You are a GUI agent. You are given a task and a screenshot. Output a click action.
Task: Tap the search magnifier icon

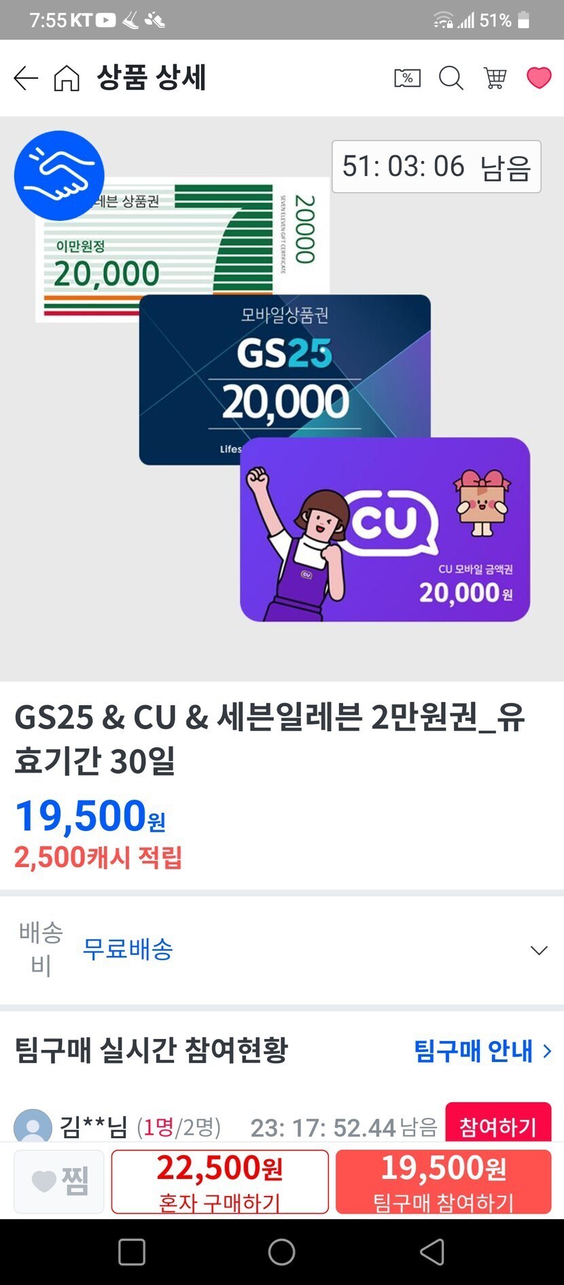click(451, 78)
